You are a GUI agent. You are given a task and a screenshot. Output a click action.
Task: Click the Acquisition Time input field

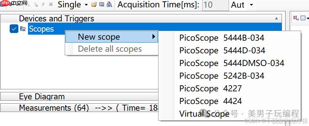(x=215, y=5)
